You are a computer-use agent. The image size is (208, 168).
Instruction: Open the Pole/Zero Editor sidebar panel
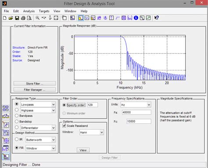[x=6, y=140]
